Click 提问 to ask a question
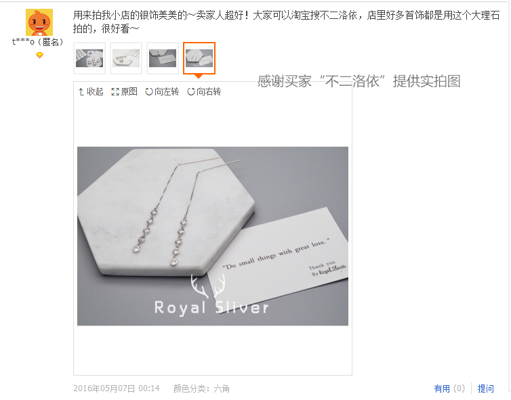This screenshot has width=511, height=400. 485,388
